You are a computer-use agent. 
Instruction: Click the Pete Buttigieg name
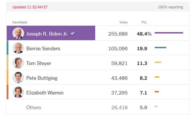(x=42, y=78)
